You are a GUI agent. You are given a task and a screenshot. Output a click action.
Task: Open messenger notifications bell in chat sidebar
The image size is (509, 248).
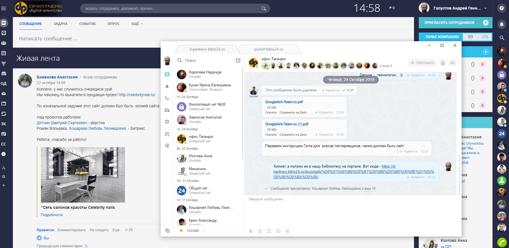tap(167, 86)
